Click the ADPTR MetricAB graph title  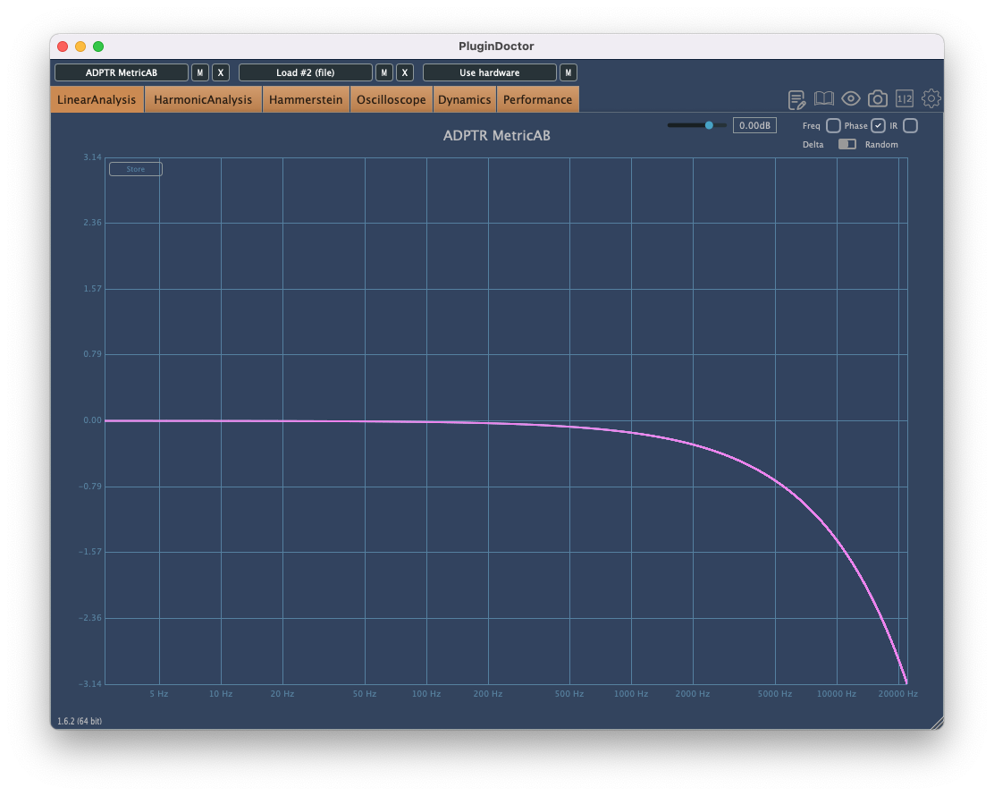point(496,135)
